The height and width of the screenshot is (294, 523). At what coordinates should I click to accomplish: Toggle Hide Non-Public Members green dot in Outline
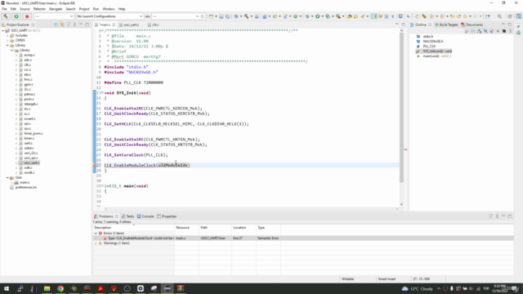498,31
